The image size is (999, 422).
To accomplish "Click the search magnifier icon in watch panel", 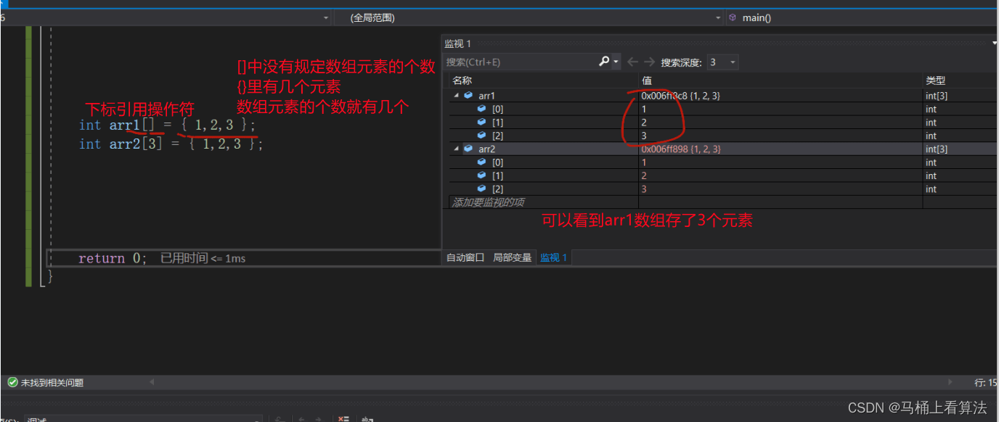I will point(603,62).
